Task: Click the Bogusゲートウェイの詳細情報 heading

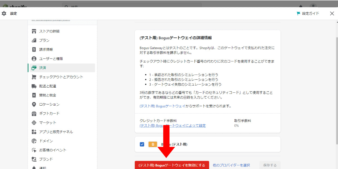Action: tap(175, 37)
